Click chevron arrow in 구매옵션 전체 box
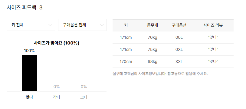 click(102, 25)
